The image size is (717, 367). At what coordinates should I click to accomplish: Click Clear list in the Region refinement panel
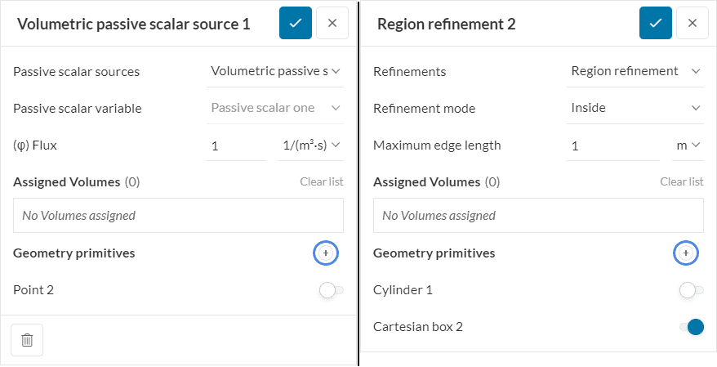pos(681,181)
